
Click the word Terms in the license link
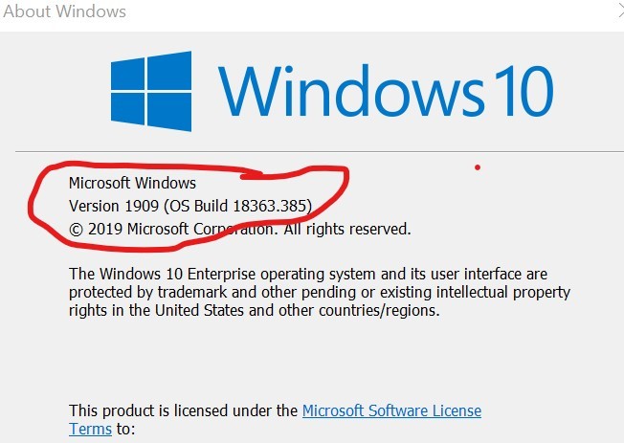coord(90,430)
